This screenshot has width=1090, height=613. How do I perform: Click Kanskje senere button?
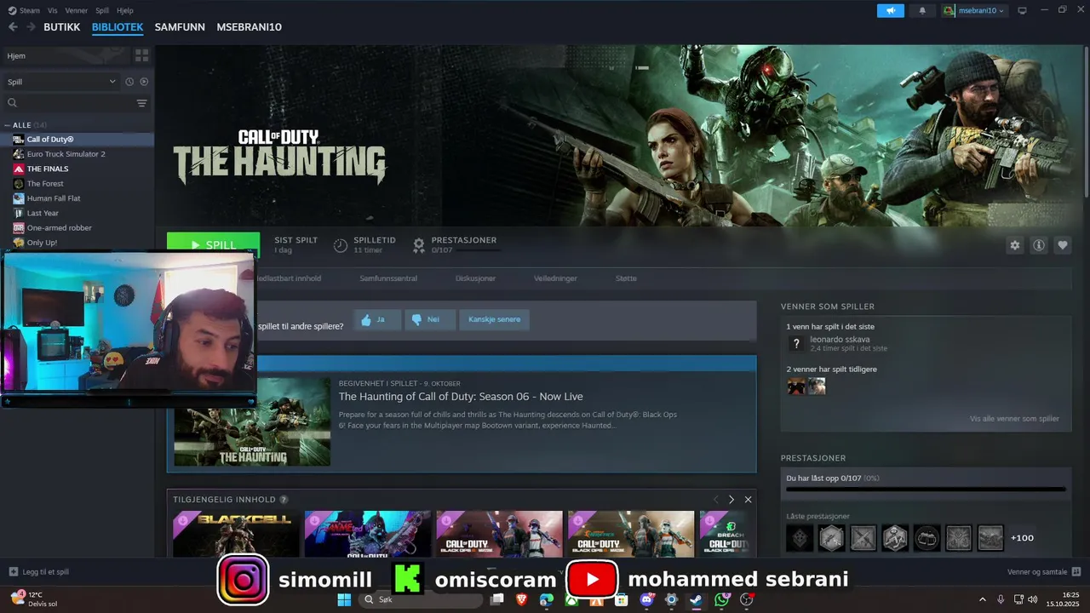pyautogui.click(x=494, y=319)
